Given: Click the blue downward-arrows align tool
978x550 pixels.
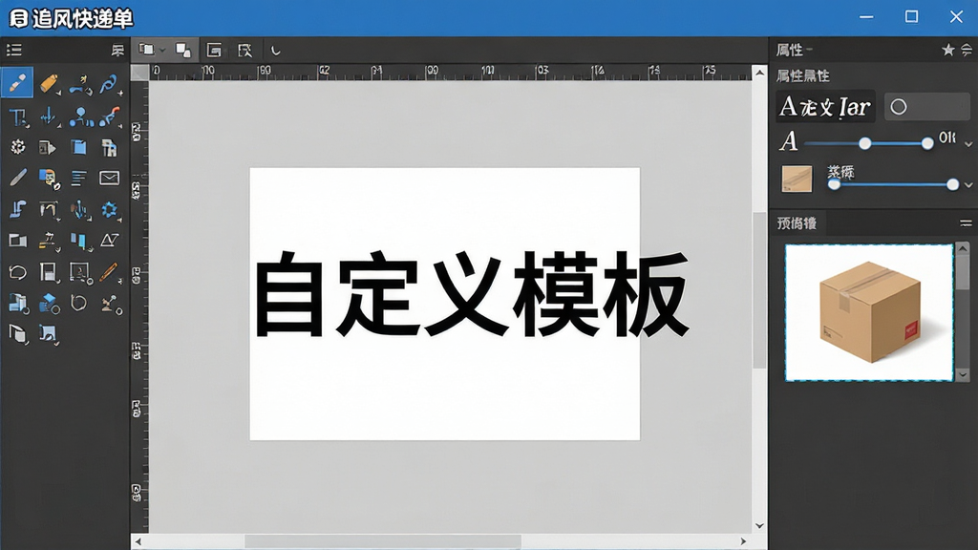Looking at the screenshot, I should (x=48, y=116).
